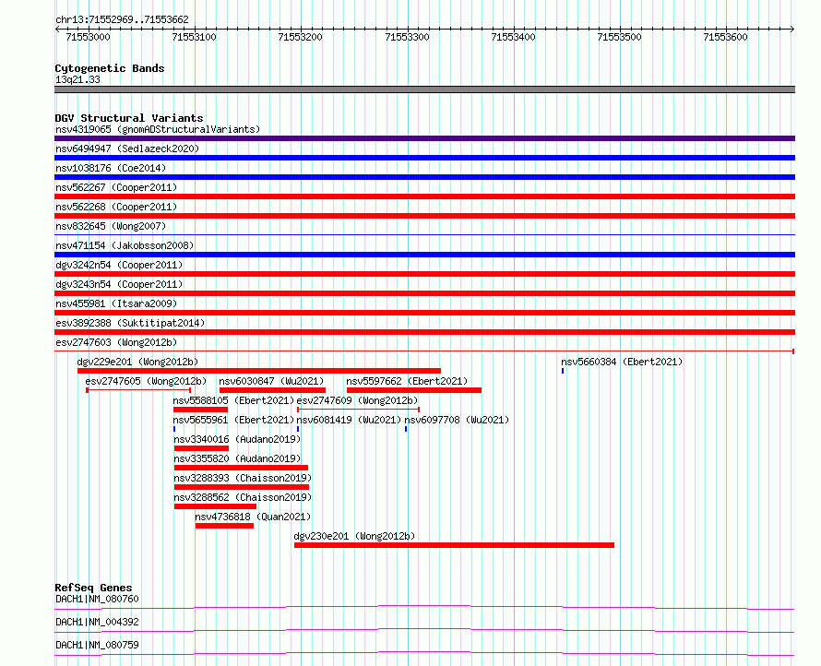This screenshot has height=666, width=821.
Task: Click the dgv3242n54 Cooper2011 label
Action: 119,265
